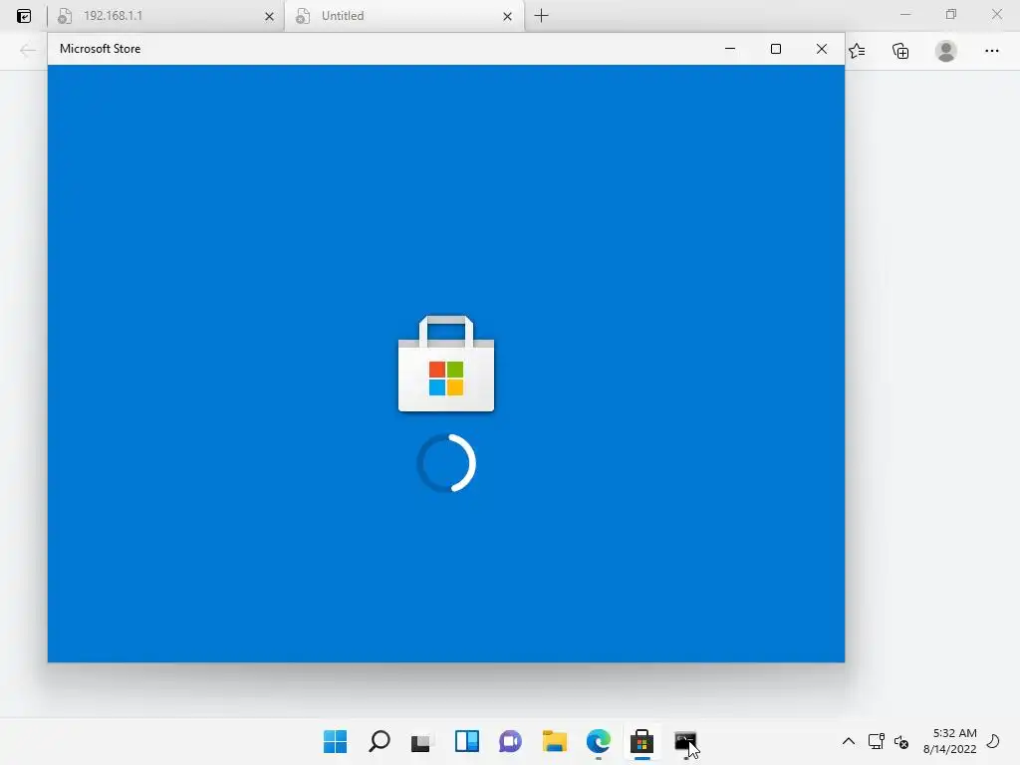
Task: Open Task View on the taskbar
Action: (x=422, y=741)
